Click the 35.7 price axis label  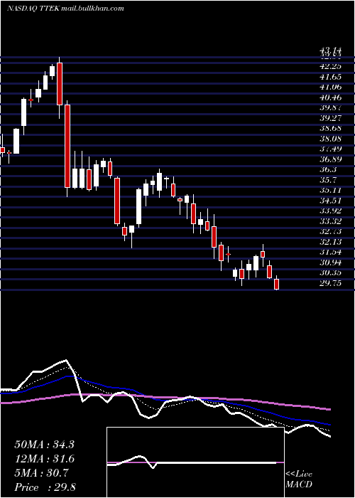328,180
